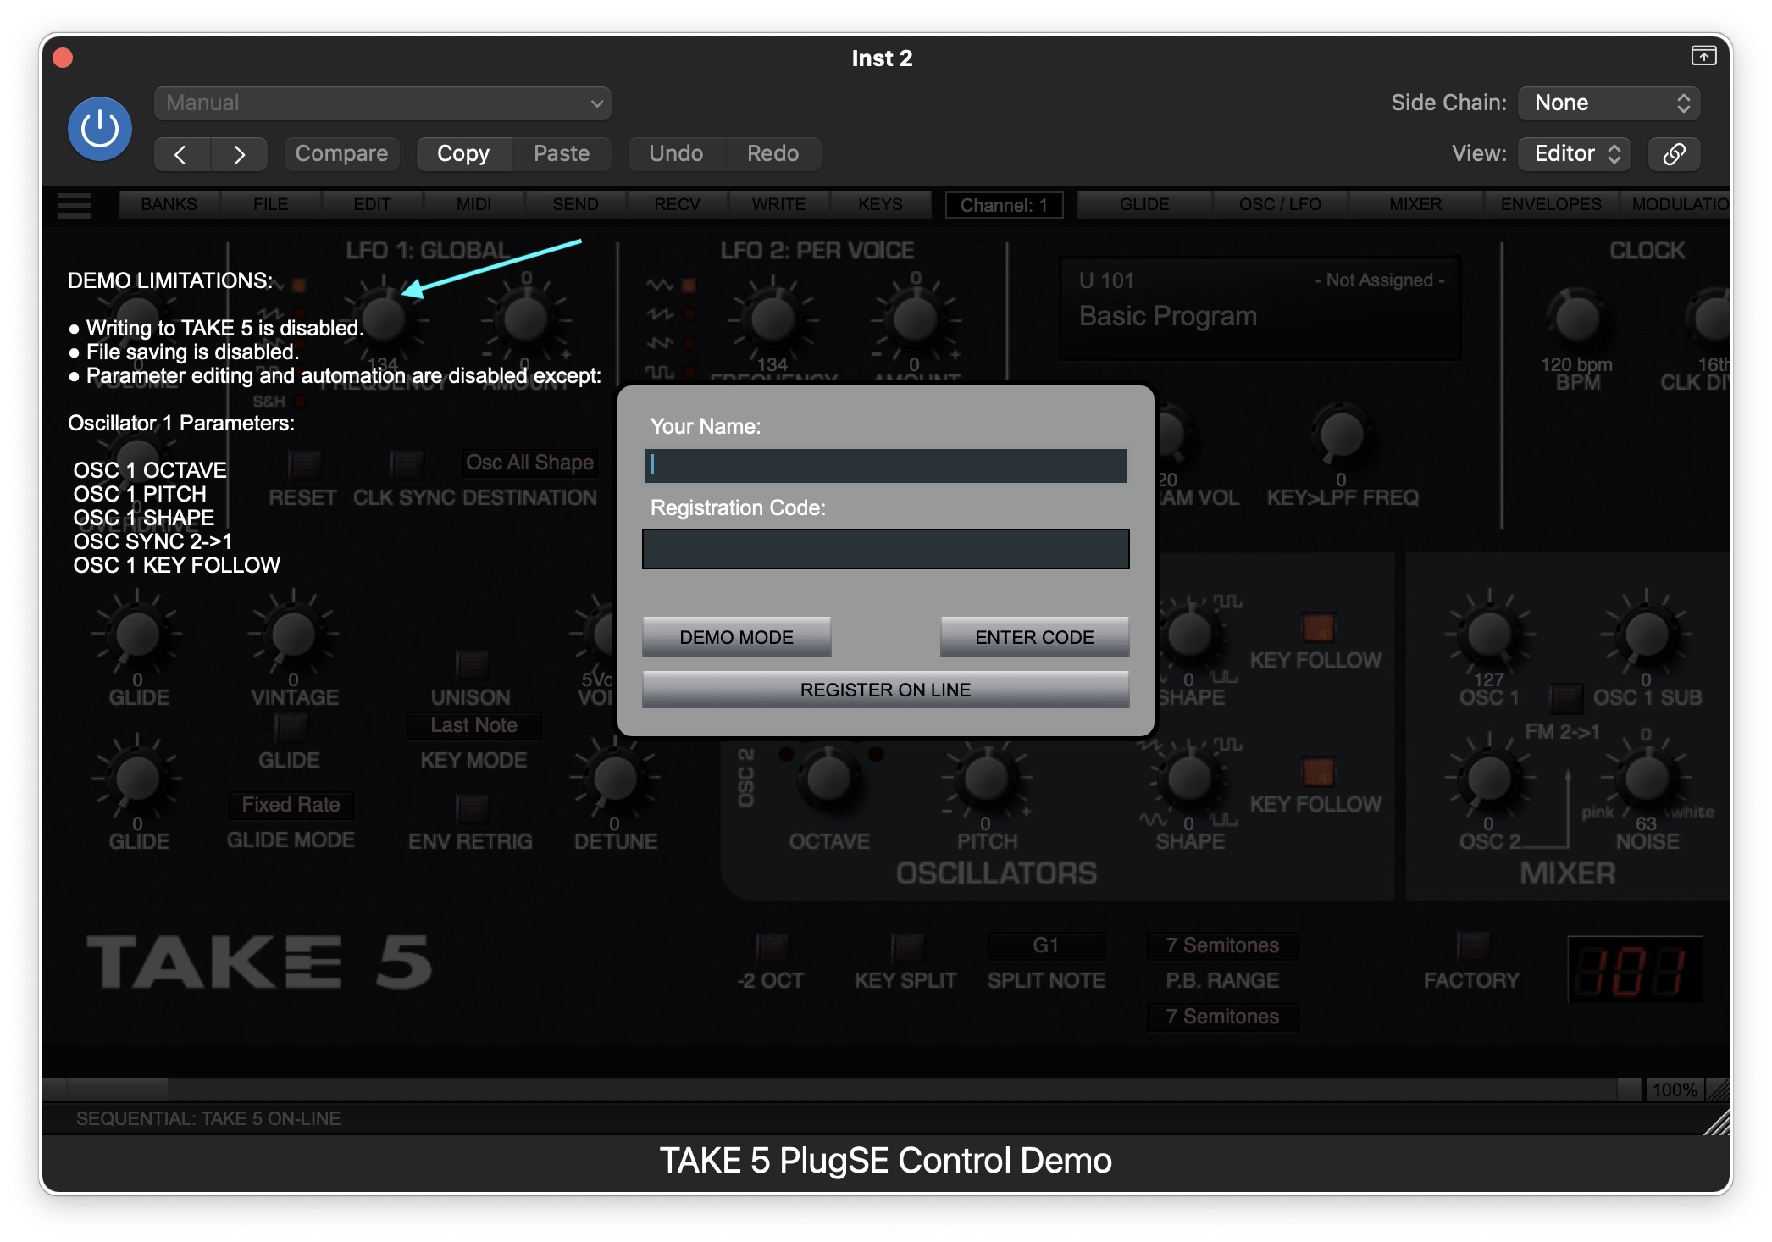
Task: Click the window expand icon top right
Action: click(x=1703, y=56)
